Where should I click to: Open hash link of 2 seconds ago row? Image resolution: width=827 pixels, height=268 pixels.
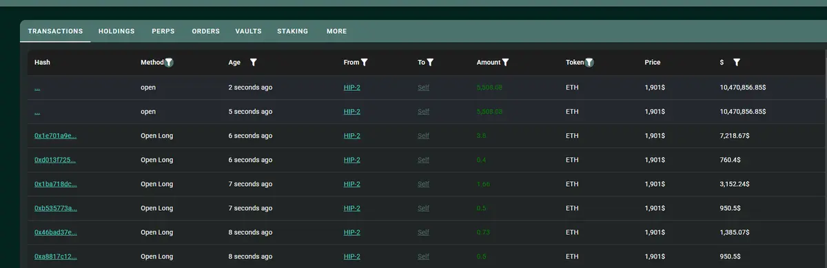point(37,88)
